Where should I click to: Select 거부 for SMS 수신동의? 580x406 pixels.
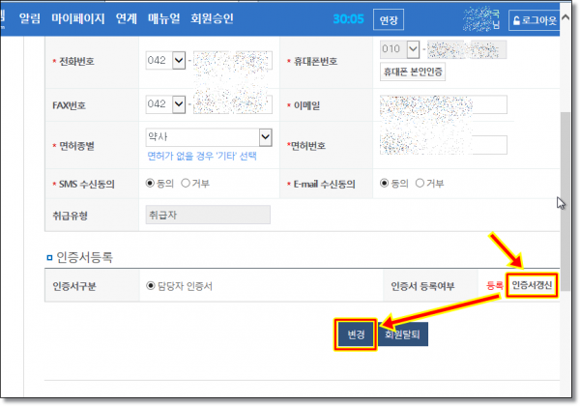(186, 183)
